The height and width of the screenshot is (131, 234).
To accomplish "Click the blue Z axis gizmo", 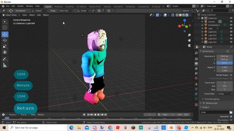I will [x=185, y=20].
